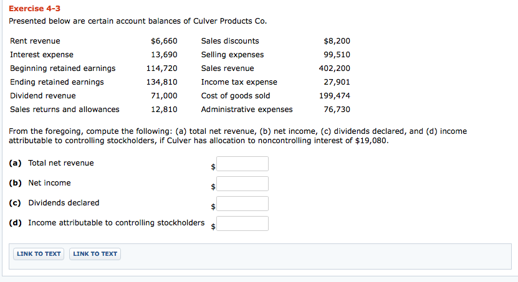Select the (c) Dividends declared label
This screenshot has height=282, width=518.
click(x=54, y=203)
